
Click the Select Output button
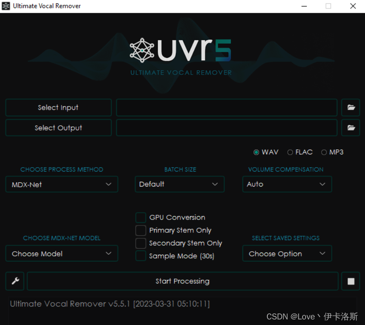(x=58, y=128)
